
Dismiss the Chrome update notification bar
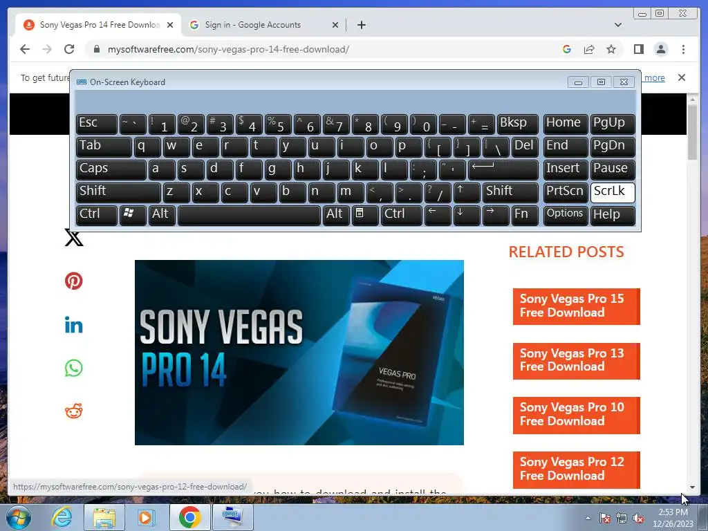click(x=681, y=77)
